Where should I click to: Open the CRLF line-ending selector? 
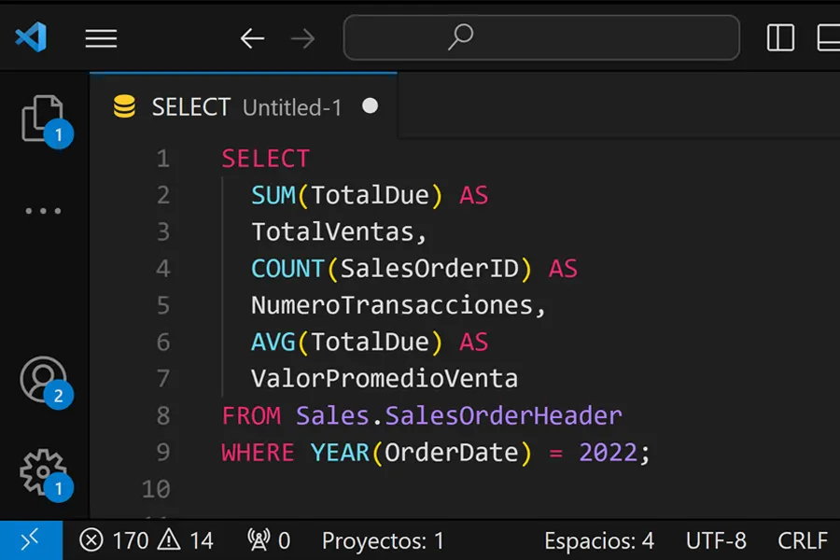(802, 539)
